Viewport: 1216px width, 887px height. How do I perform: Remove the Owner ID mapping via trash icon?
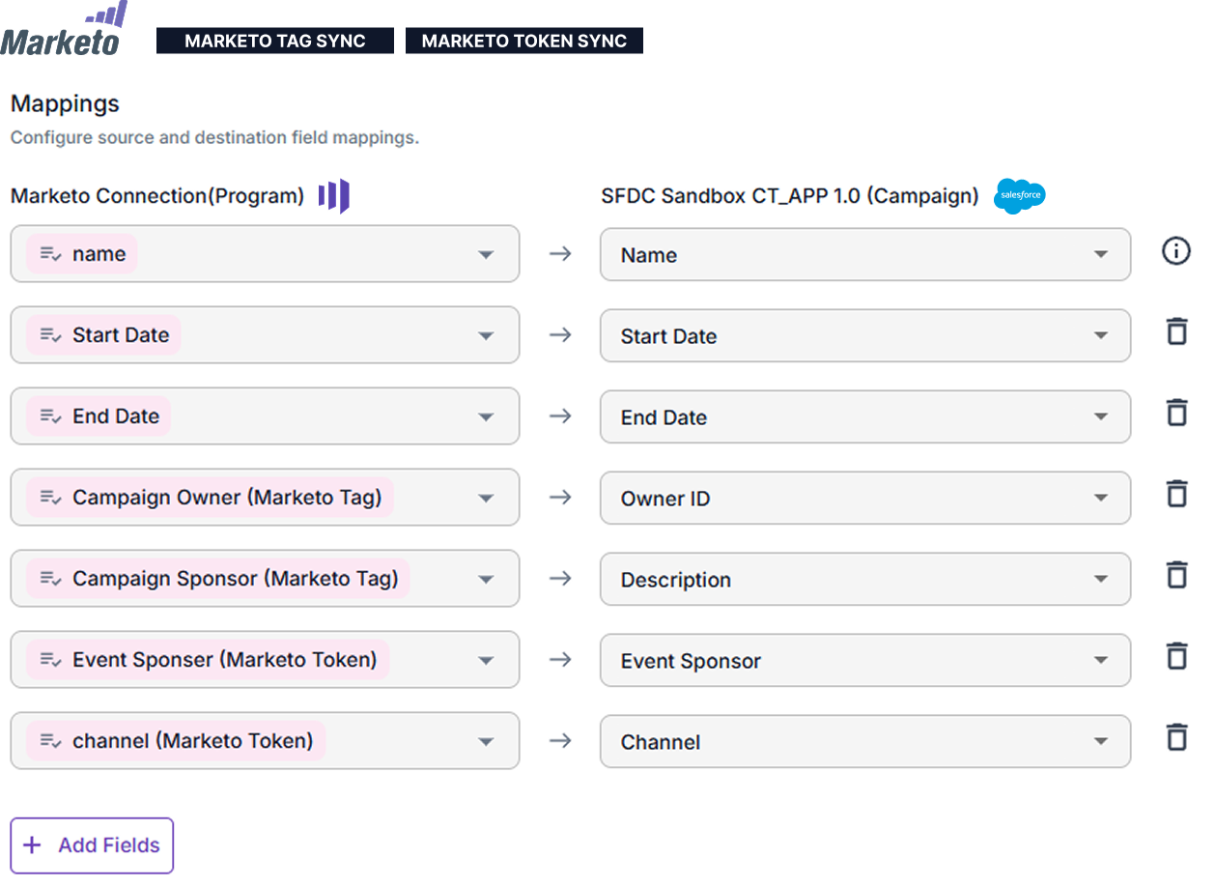[x=1176, y=494]
